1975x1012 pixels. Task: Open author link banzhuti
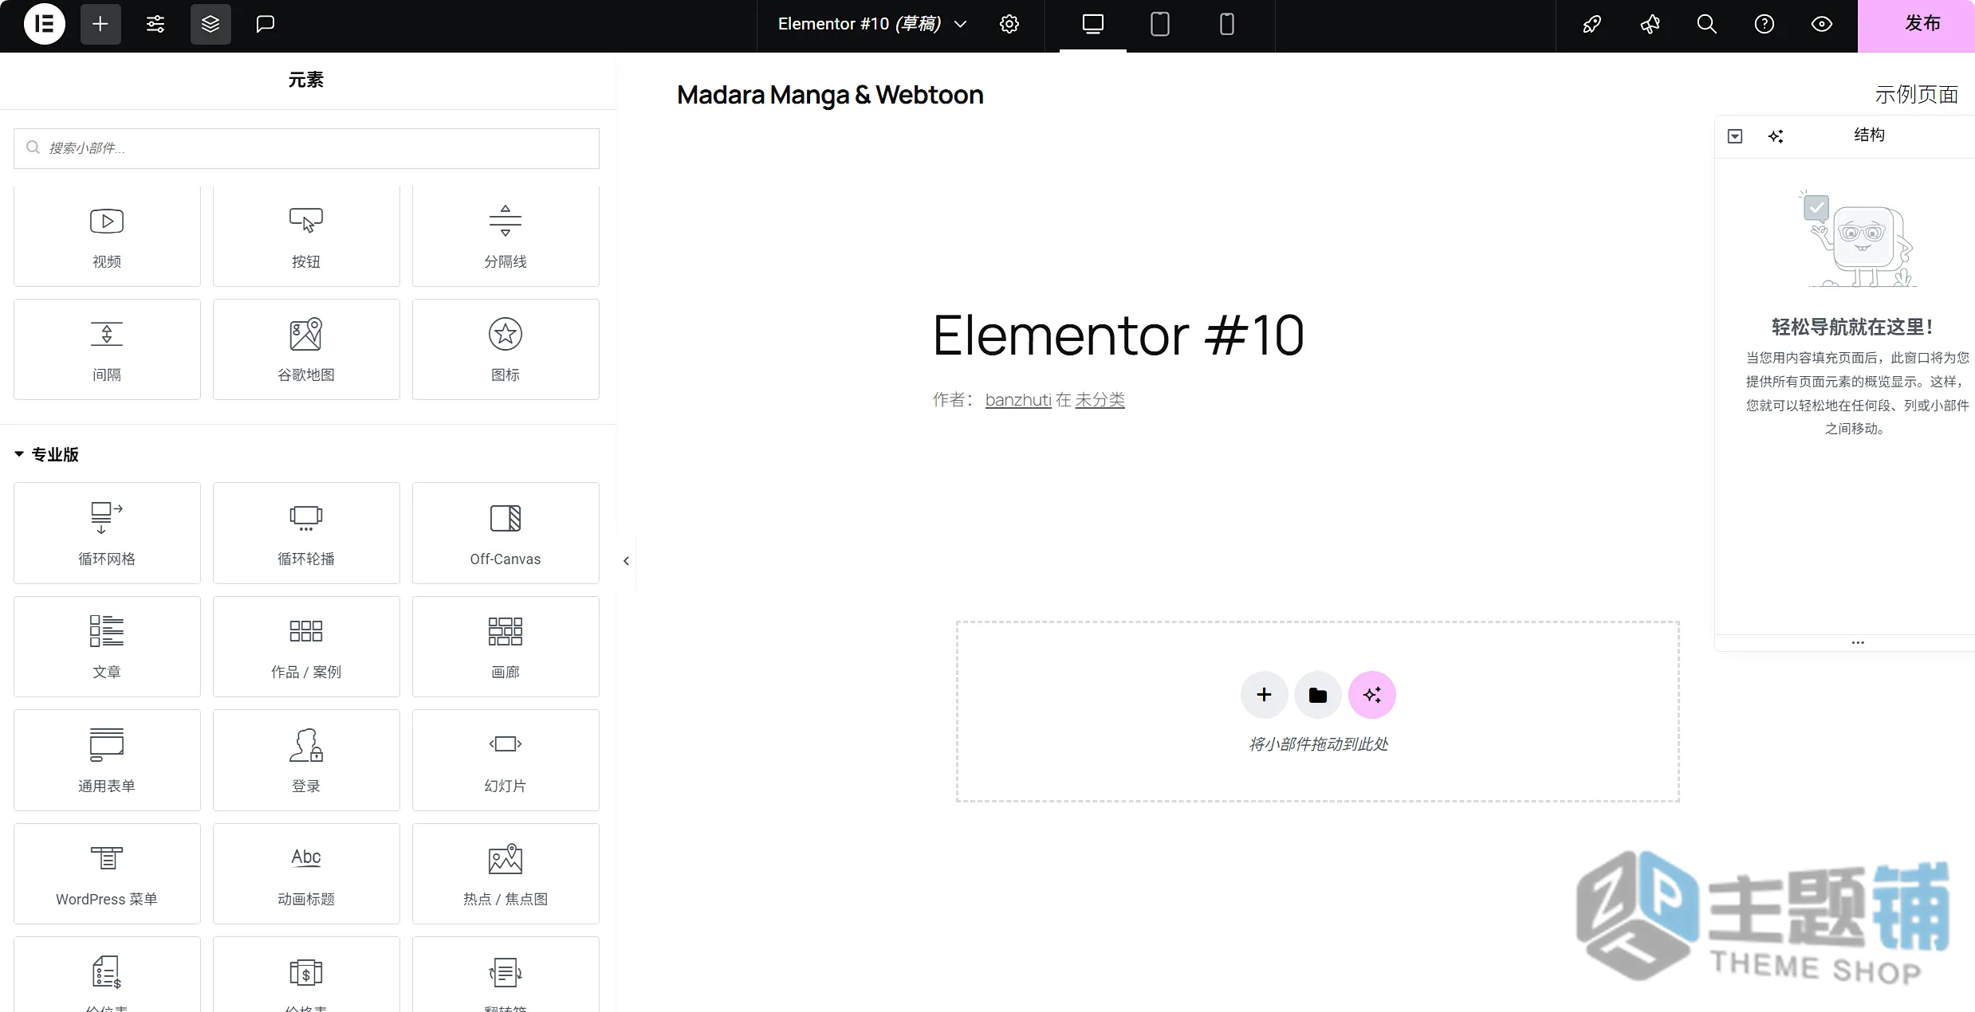[x=1018, y=400]
